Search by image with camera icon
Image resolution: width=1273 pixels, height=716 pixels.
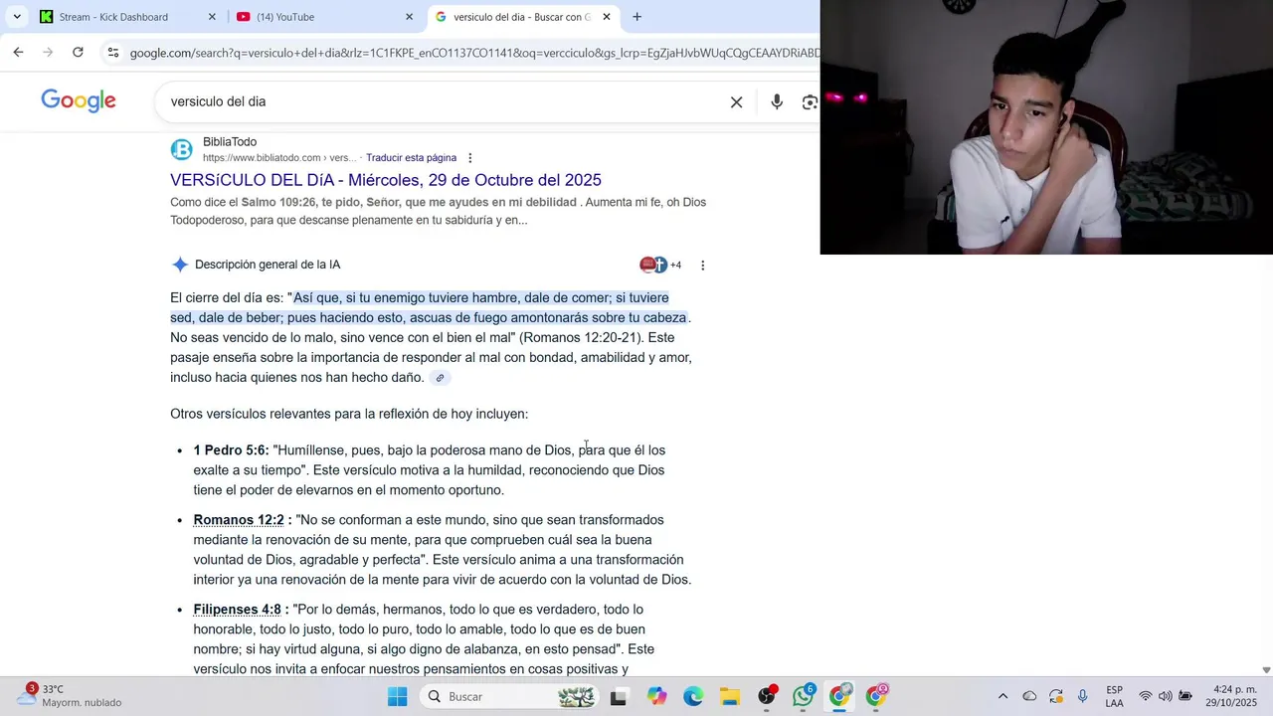[810, 101]
